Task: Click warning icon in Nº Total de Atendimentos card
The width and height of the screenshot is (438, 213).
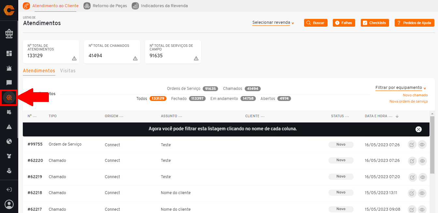Action: click(x=74, y=58)
